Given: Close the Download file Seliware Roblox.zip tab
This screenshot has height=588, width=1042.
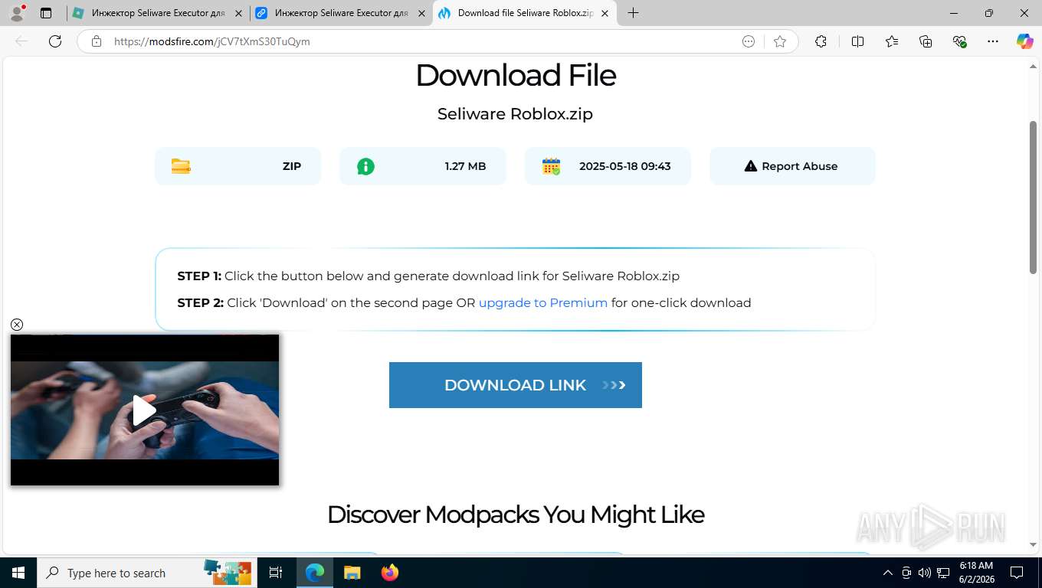Looking at the screenshot, I should pos(605,13).
